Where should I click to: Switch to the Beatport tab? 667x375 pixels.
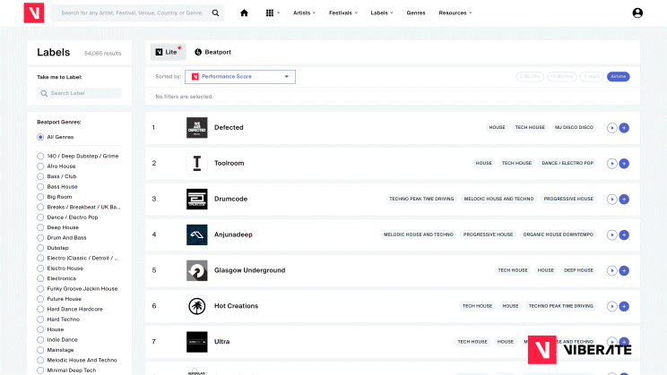pos(212,52)
